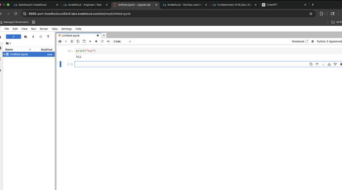This screenshot has width=342, height=190.
Task: Open the cell type Code dropdown
Action: pyautogui.click(x=122, y=42)
